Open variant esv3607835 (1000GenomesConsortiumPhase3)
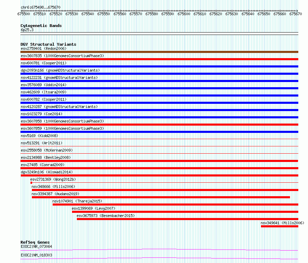 coord(62,56)
